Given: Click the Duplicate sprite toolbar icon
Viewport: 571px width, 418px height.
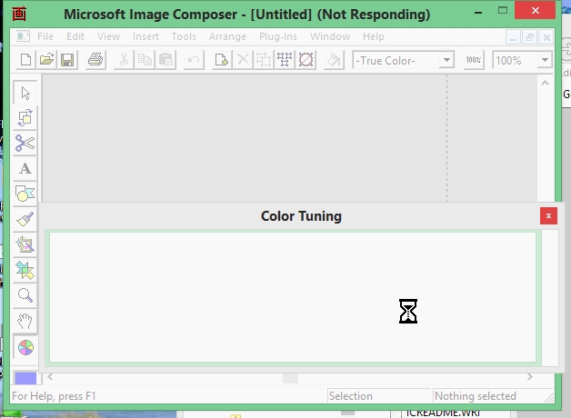Looking at the screenshot, I should (222, 60).
